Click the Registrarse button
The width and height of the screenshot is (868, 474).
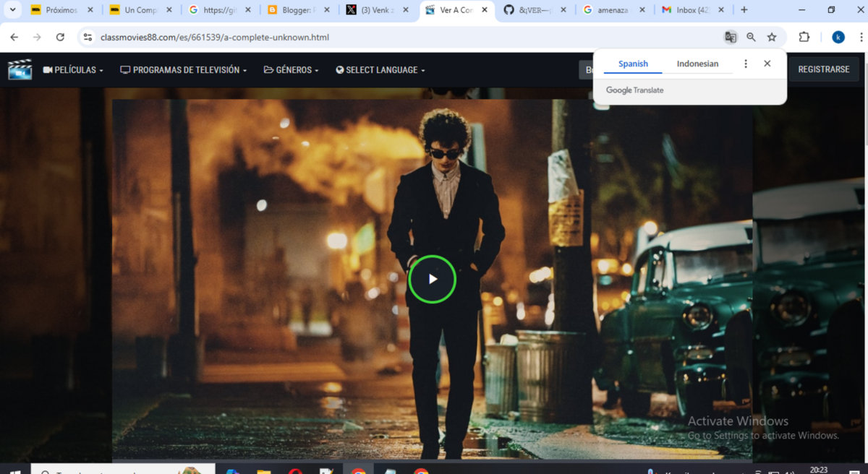click(x=823, y=69)
